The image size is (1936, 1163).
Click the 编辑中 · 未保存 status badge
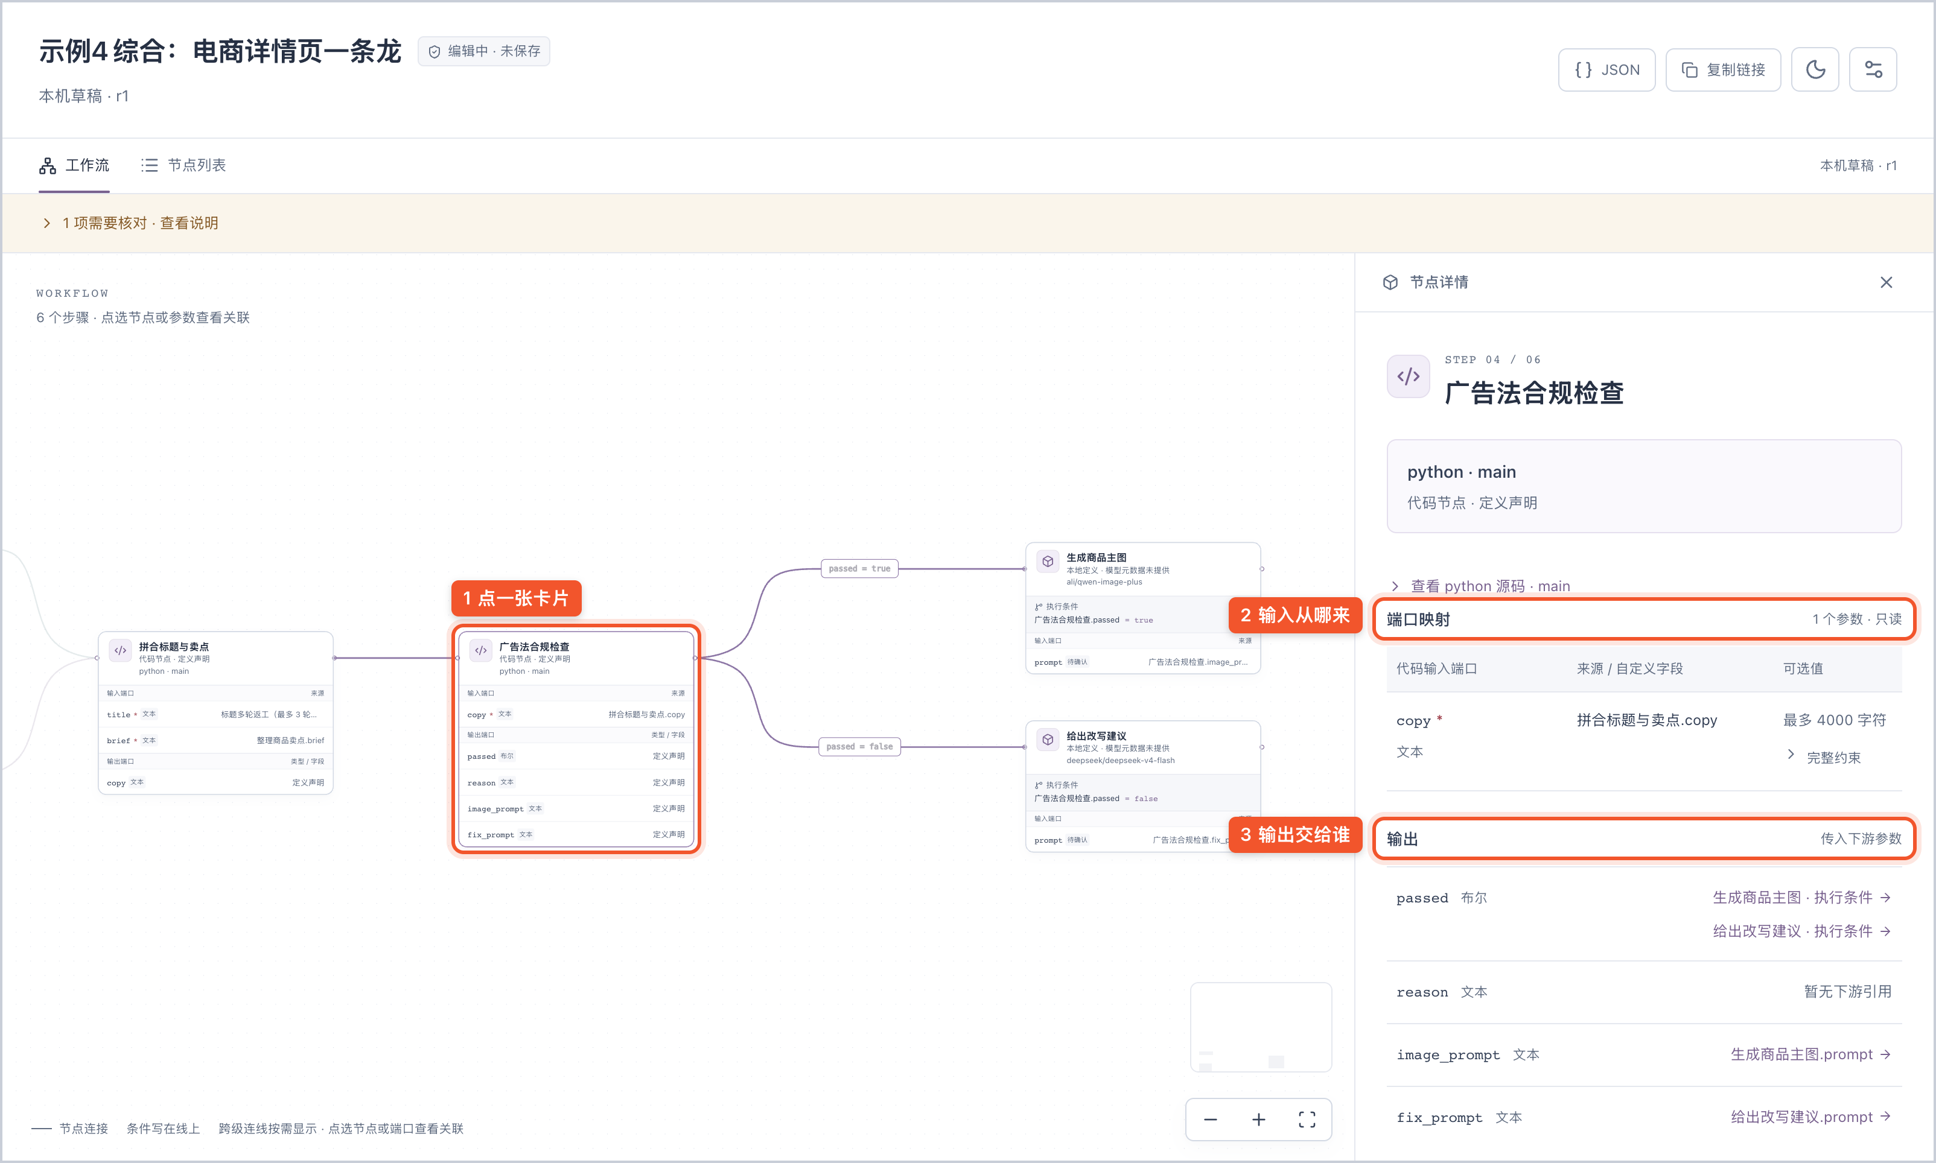click(483, 51)
